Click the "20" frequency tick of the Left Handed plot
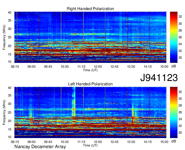 (10, 121)
